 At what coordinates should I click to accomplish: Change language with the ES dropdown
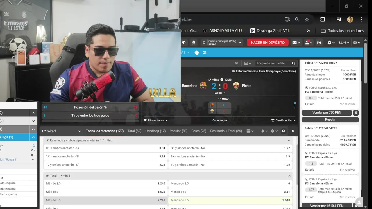(x=357, y=43)
